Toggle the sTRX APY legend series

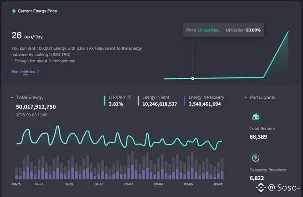(x=117, y=97)
